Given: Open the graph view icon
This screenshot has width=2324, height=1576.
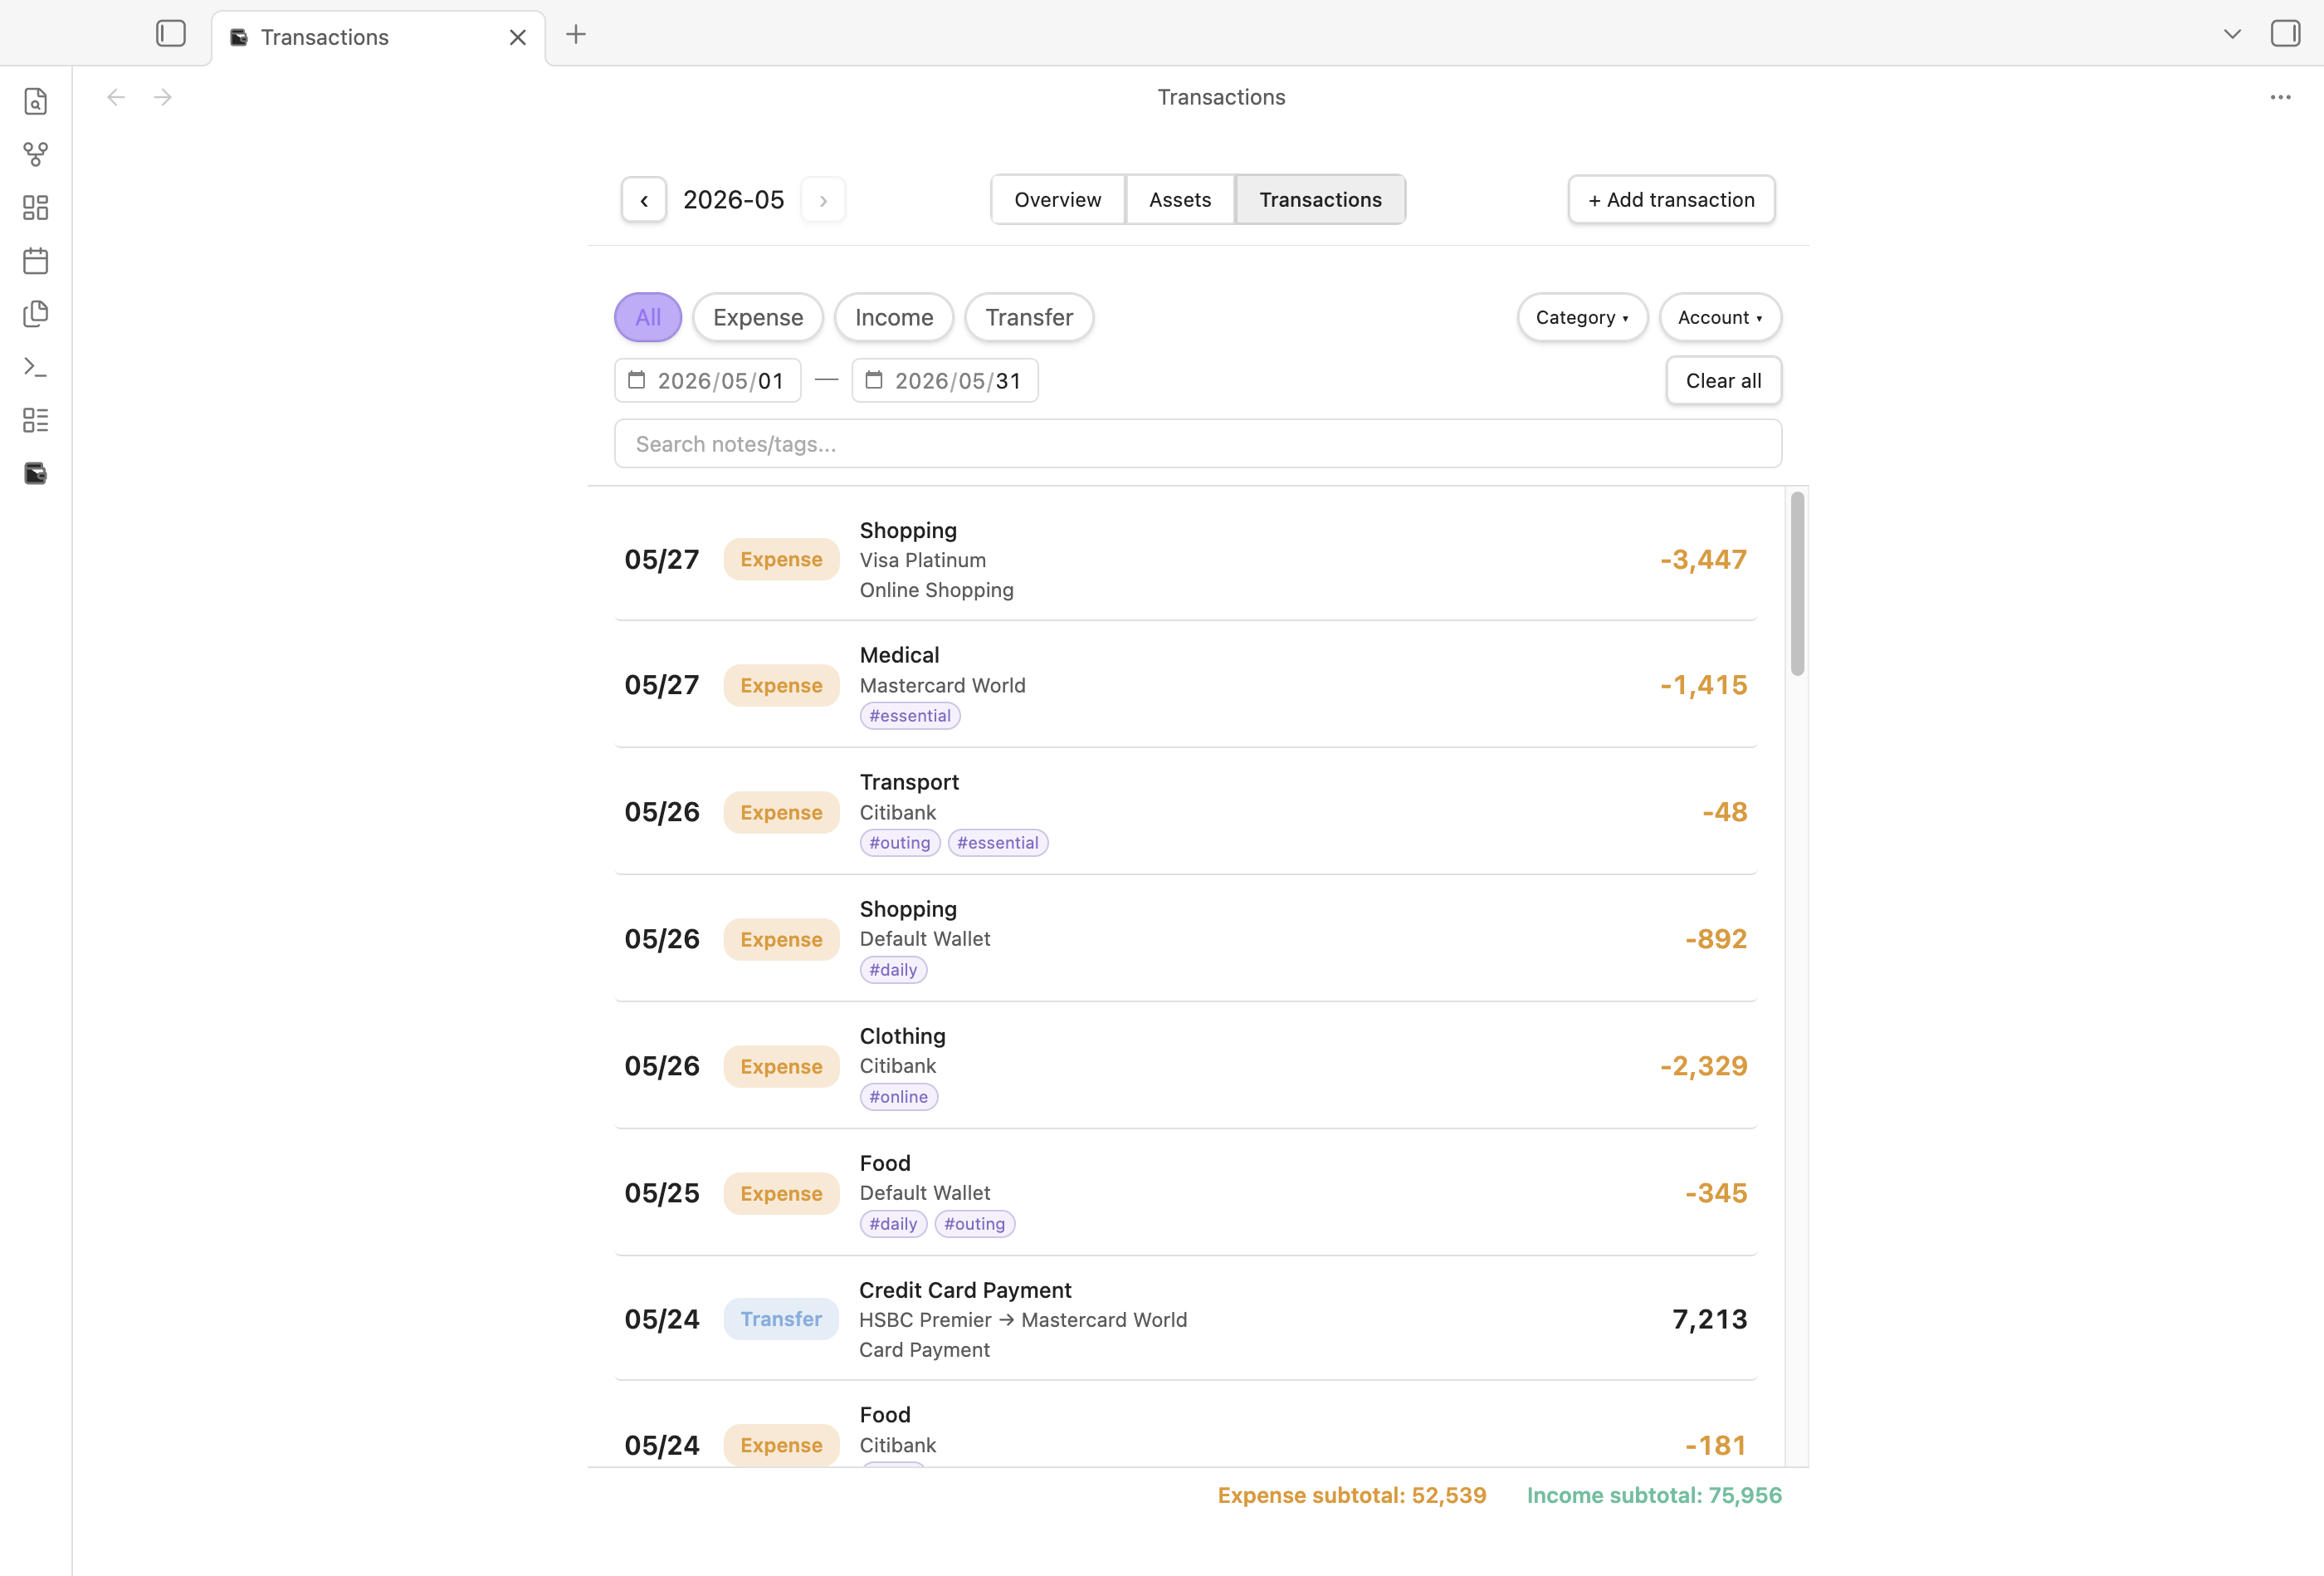Looking at the screenshot, I should coord(36,154).
